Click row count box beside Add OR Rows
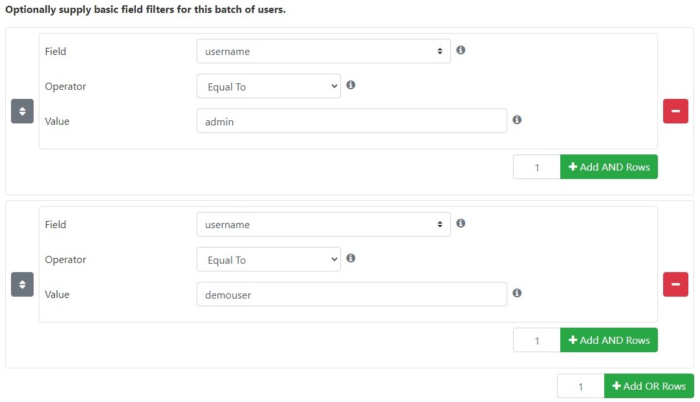The width and height of the screenshot is (700, 402). pyautogui.click(x=581, y=386)
